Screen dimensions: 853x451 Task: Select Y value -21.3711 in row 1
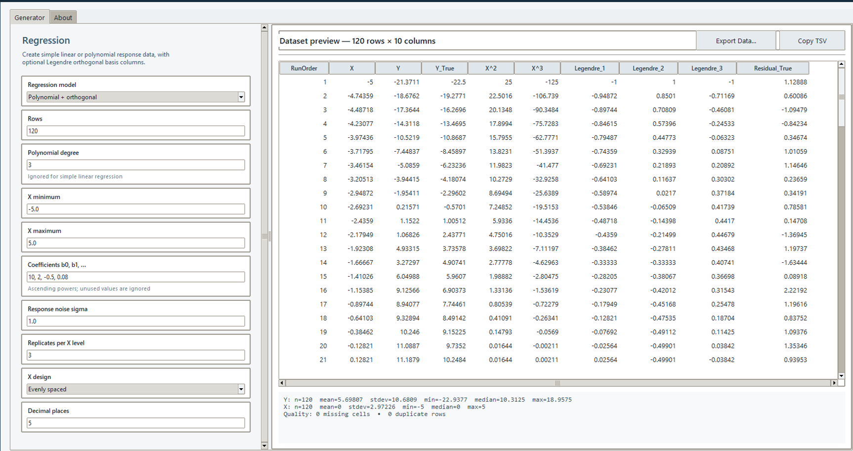(x=407, y=82)
